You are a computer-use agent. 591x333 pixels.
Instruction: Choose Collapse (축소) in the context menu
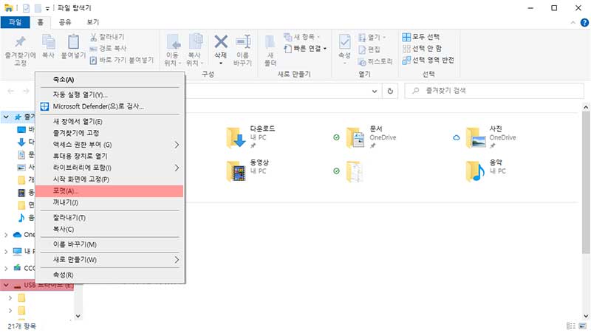(109, 80)
